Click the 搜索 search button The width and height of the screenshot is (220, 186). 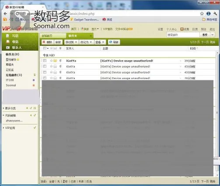tap(205, 34)
